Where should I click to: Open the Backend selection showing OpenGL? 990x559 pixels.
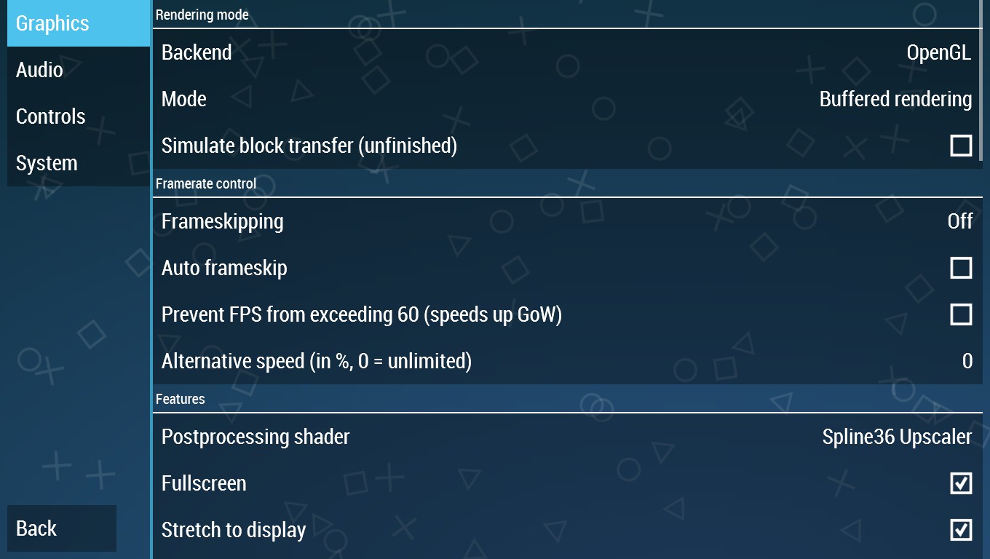(x=938, y=52)
